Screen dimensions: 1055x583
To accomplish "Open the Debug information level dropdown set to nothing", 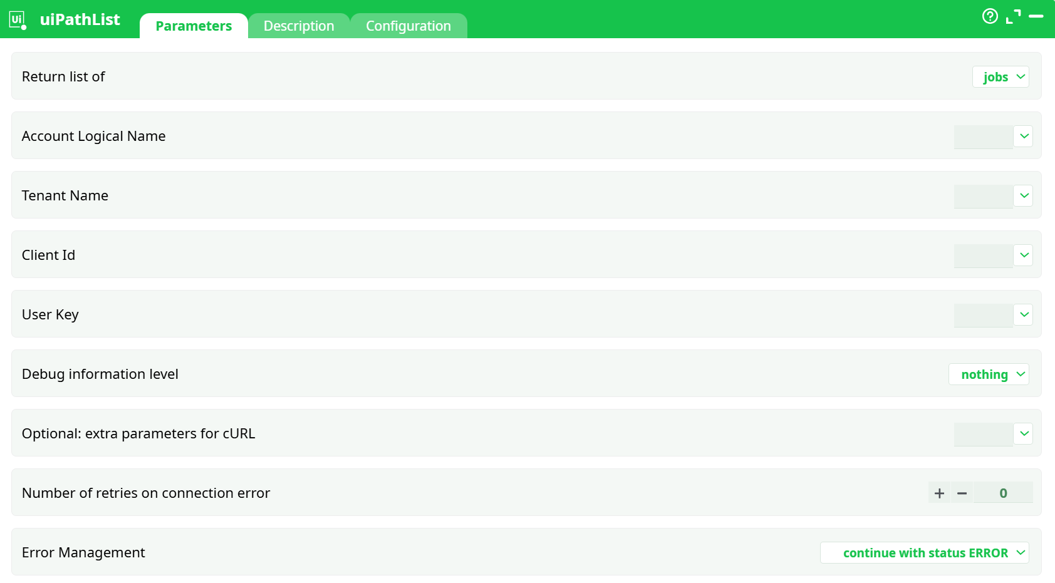I will (989, 374).
